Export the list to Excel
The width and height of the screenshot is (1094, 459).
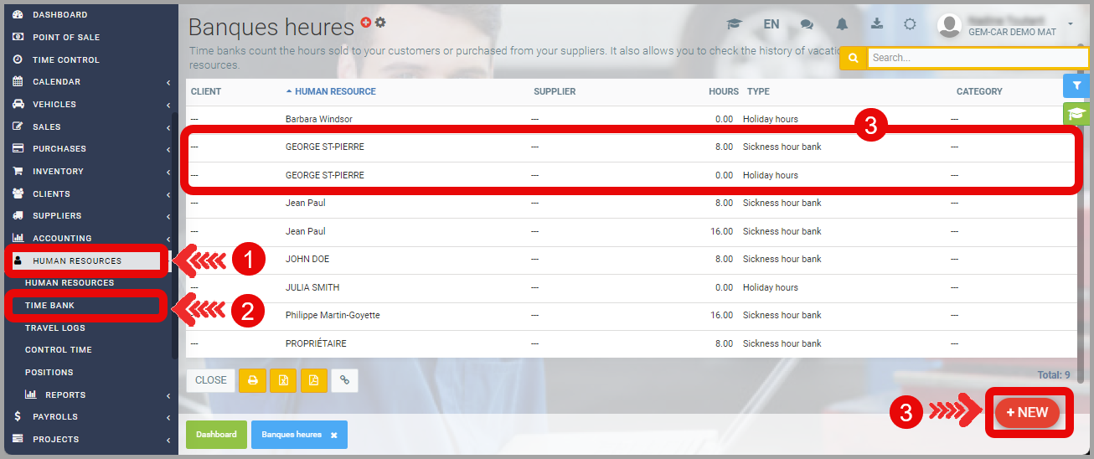283,380
